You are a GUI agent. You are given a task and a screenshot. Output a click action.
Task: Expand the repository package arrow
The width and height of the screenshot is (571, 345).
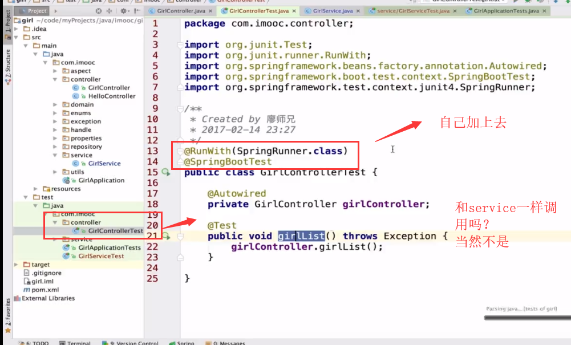point(55,147)
